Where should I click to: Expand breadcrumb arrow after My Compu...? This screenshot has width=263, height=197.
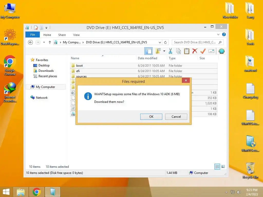pos(83,42)
